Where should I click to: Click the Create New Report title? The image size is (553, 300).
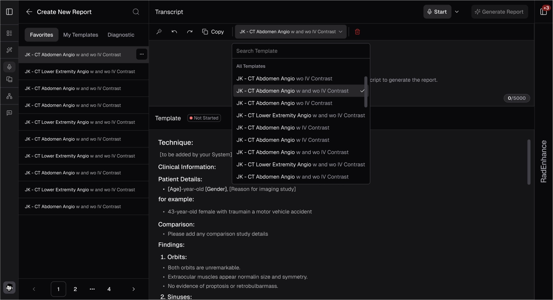[x=64, y=12]
